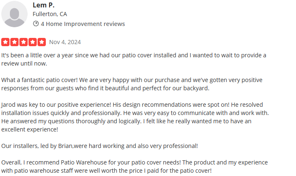Click the second red star rating icon
This screenshot has height=176, width=296.
(x=15, y=42)
